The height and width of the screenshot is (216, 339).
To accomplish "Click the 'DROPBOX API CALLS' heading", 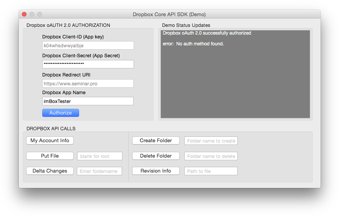I will pyautogui.click(x=51, y=128).
